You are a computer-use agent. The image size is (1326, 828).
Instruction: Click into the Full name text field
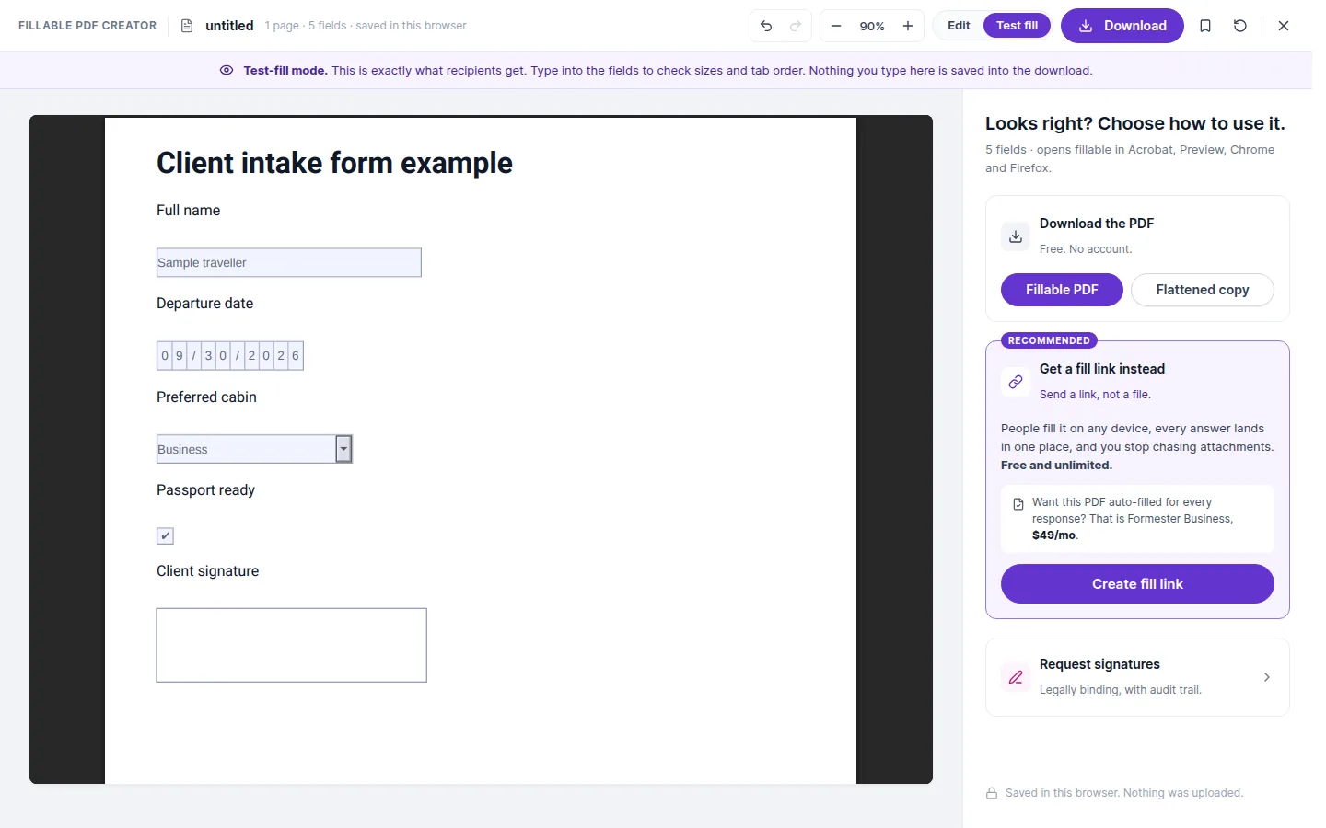pos(289,262)
